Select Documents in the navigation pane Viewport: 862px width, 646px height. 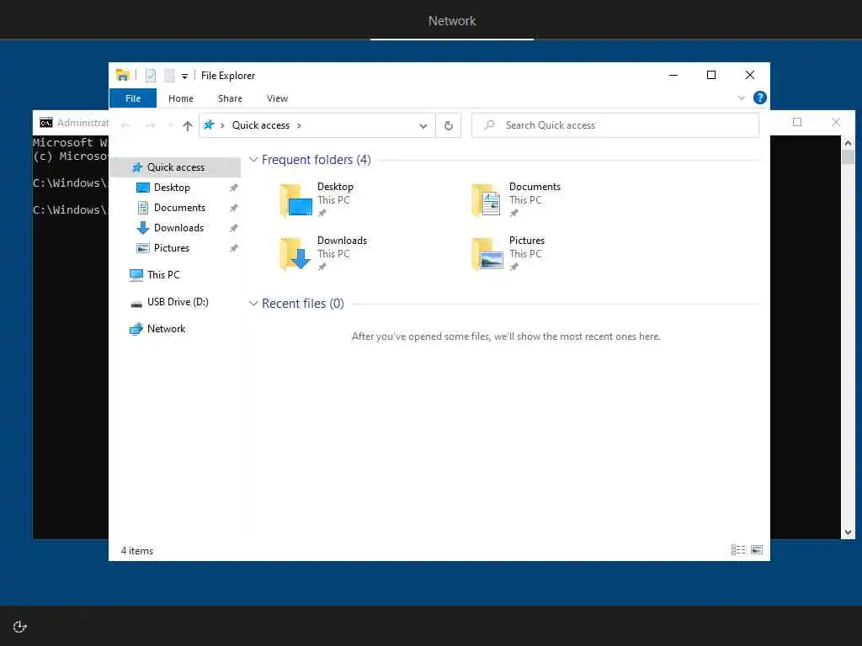[179, 208]
